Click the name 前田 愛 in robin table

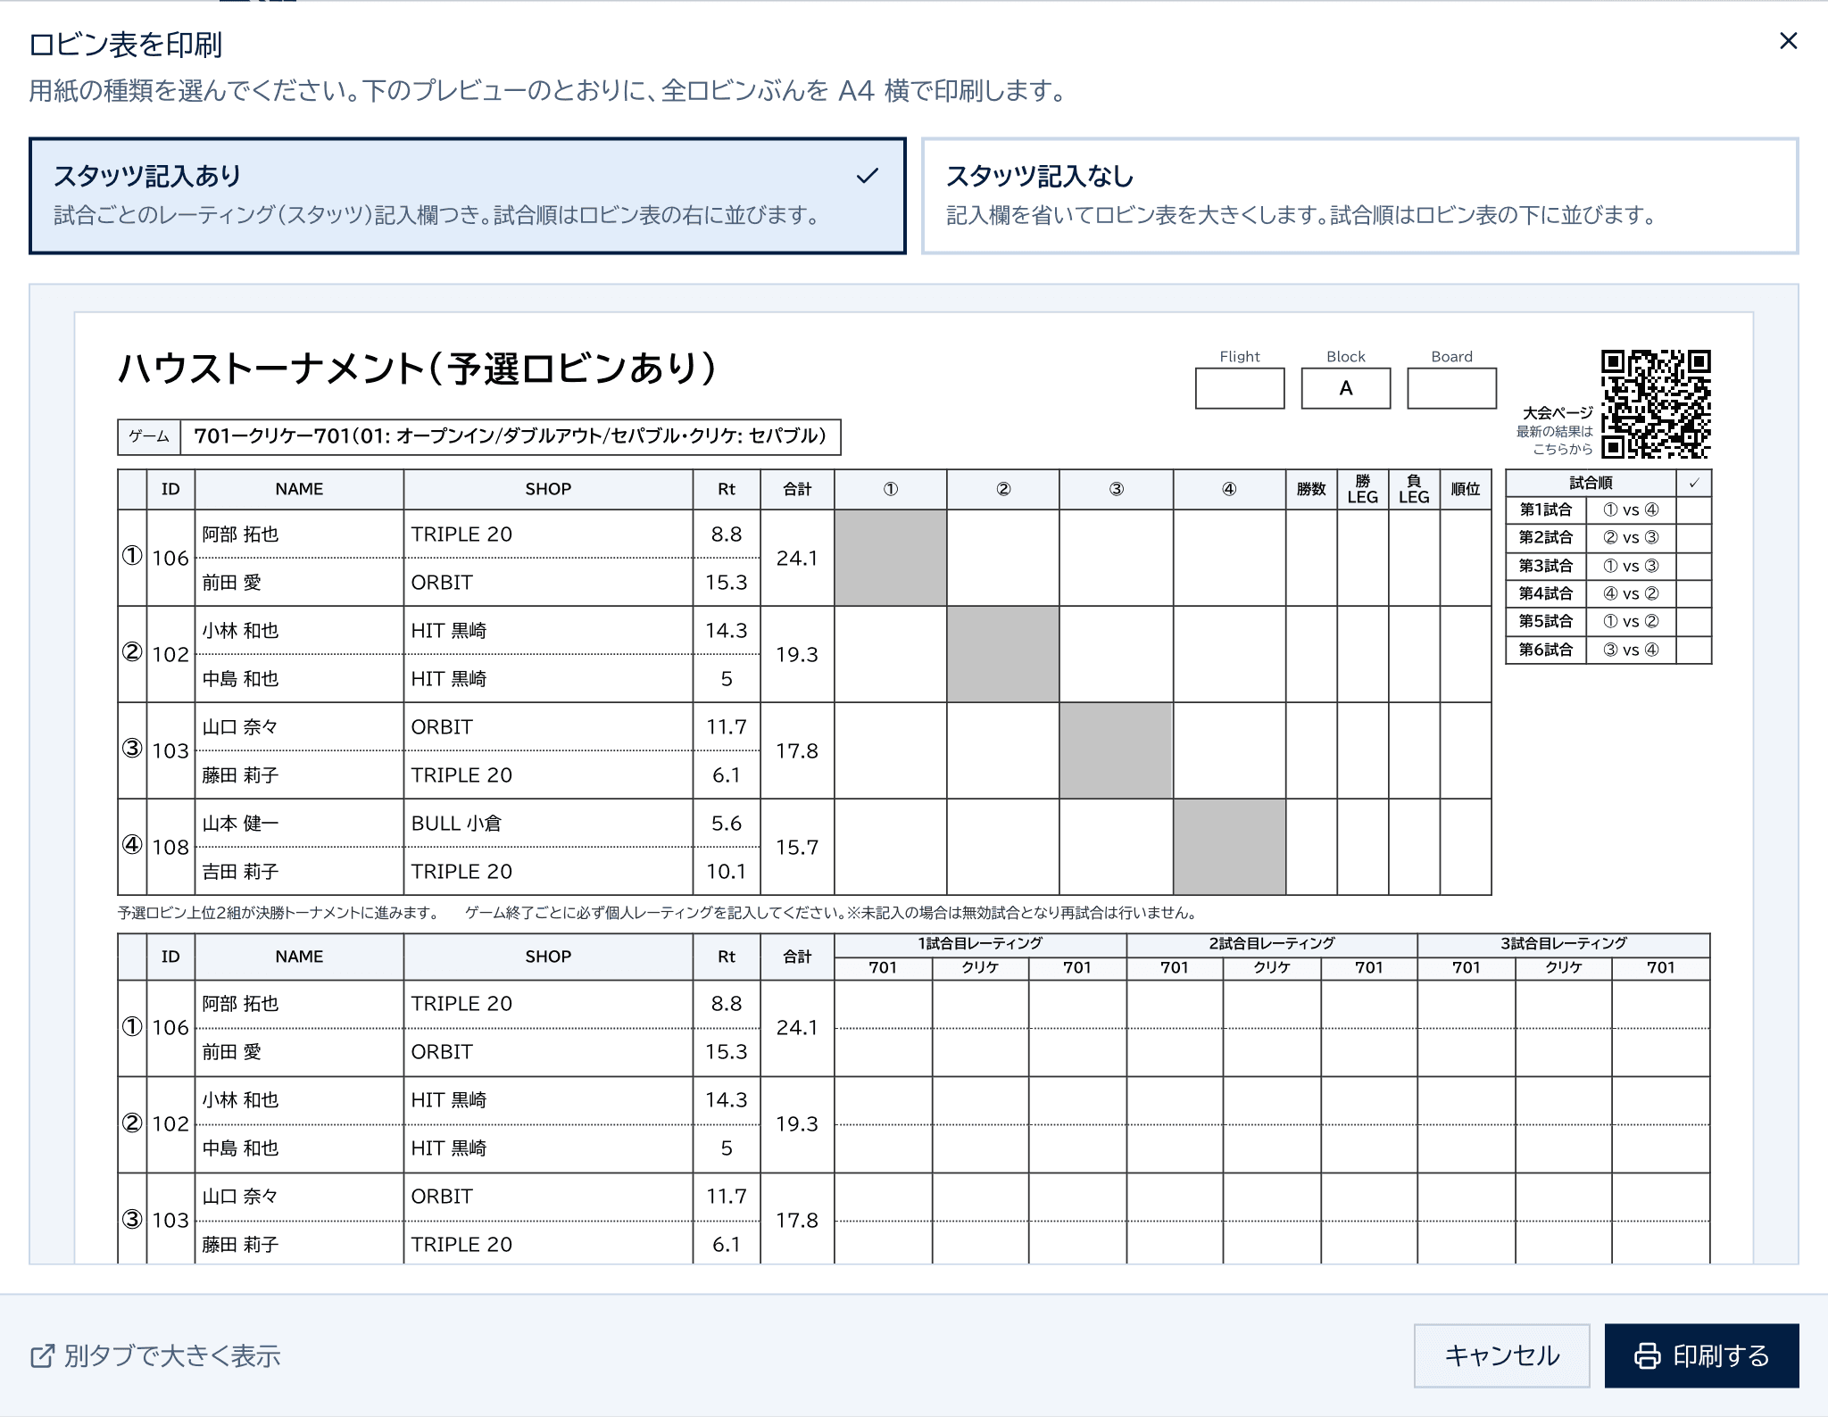(x=231, y=583)
